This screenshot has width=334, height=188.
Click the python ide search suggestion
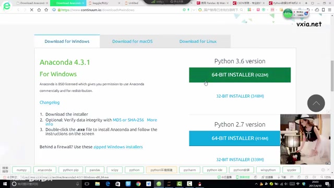tap(214, 170)
